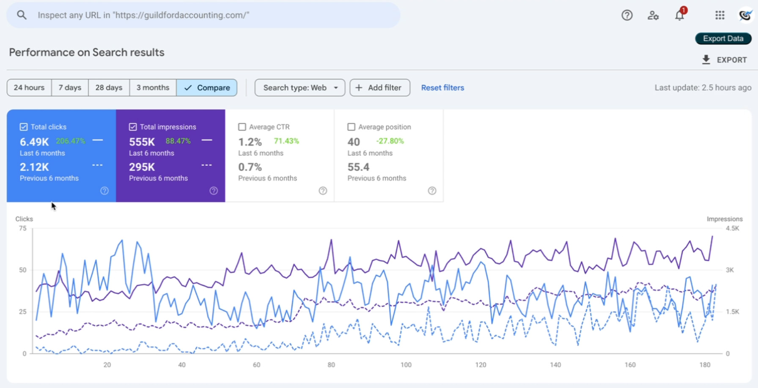Select the 3 months date range

[x=153, y=87]
